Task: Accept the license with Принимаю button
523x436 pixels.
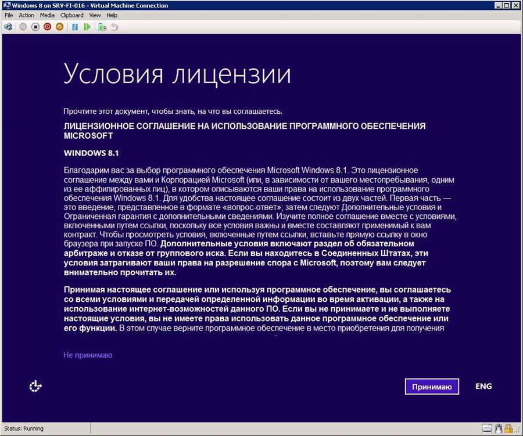Action: (x=432, y=387)
